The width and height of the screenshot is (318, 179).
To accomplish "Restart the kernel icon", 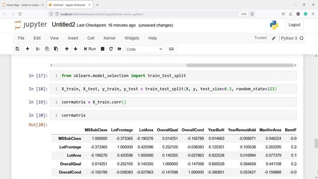I will click(111, 49).
